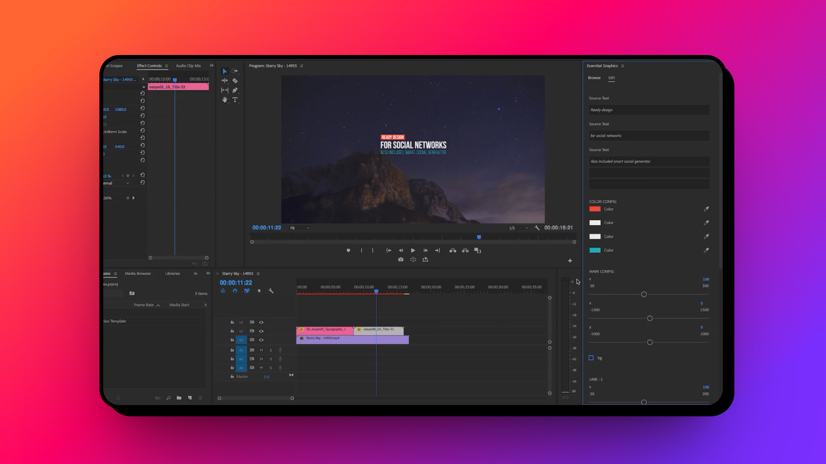826x464 pixels.
Task: Open the Starry Sky timeline panel menu
Action: (x=259, y=273)
